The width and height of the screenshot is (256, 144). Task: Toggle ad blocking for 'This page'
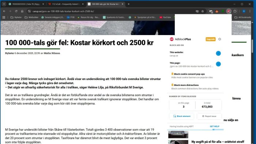pos(218,64)
